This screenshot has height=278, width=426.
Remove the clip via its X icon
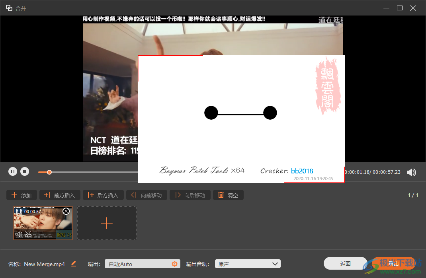(x=66, y=211)
